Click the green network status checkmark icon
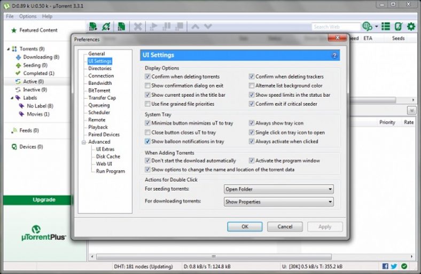The image size is (421, 274). pyautogui.click(x=404, y=266)
